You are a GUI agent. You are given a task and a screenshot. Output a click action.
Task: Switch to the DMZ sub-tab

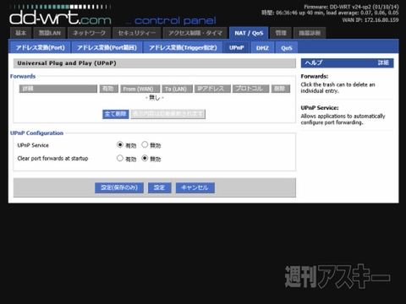(x=262, y=48)
